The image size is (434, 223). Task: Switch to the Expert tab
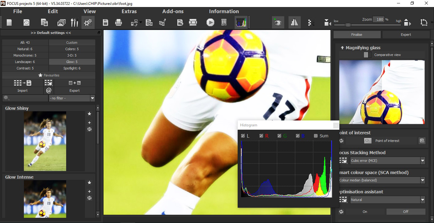tap(406, 35)
